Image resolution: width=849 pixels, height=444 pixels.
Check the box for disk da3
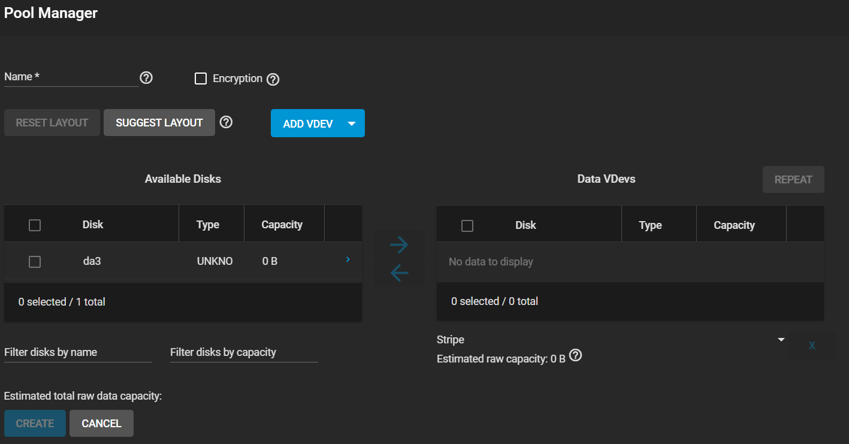(35, 262)
